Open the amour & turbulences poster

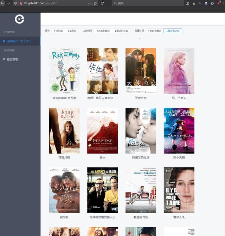click(141, 190)
